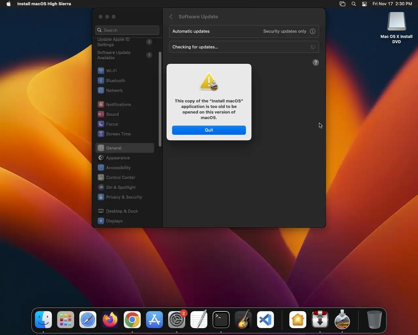Click the Automatic updates info icon
Screen dimensions: 418x335
313,31
